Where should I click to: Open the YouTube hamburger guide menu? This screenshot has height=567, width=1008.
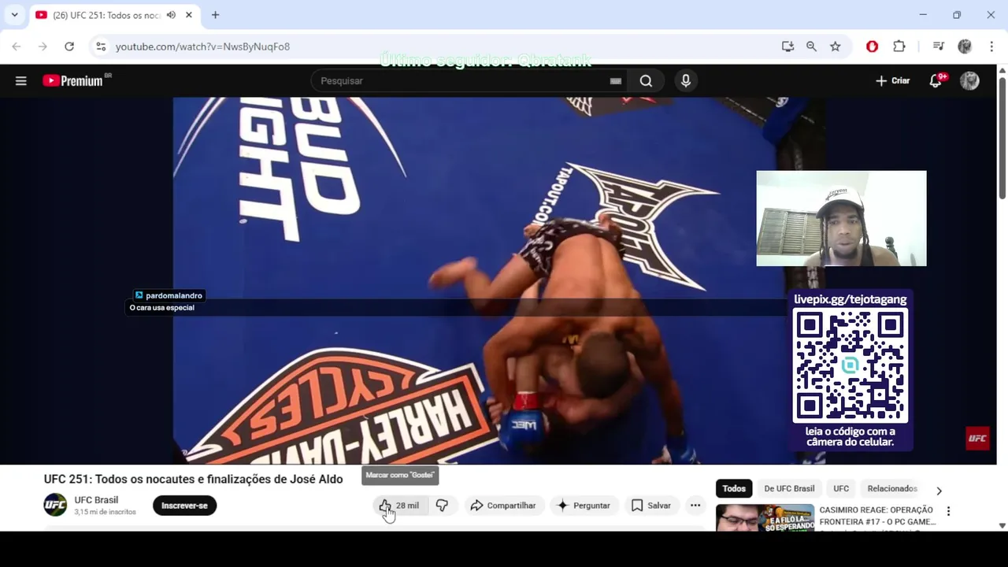pyautogui.click(x=21, y=80)
